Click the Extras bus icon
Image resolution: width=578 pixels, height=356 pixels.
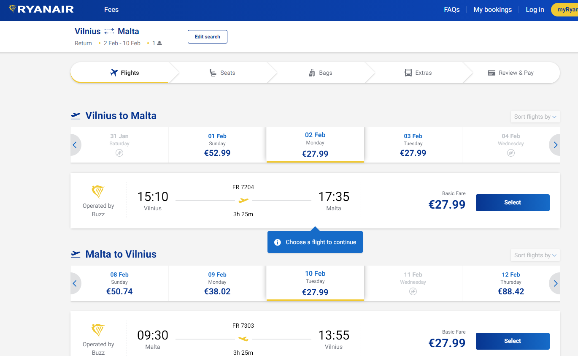(408, 73)
